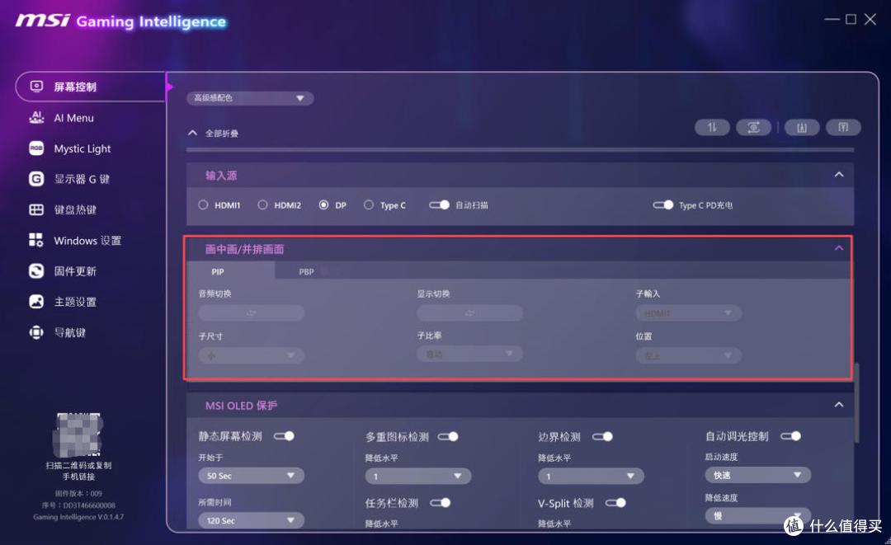Toggle 自动调光控制 auto dimming control
Image resolution: width=891 pixels, height=545 pixels.
pos(791,436)
